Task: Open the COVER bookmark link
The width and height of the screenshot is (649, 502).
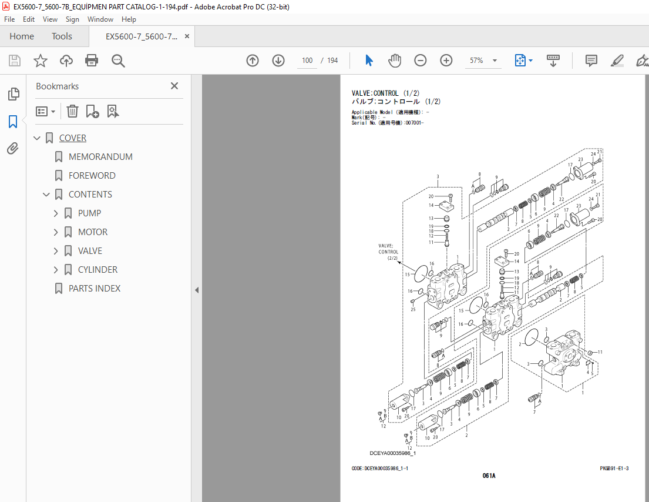Action: click(x=73, y=138)
